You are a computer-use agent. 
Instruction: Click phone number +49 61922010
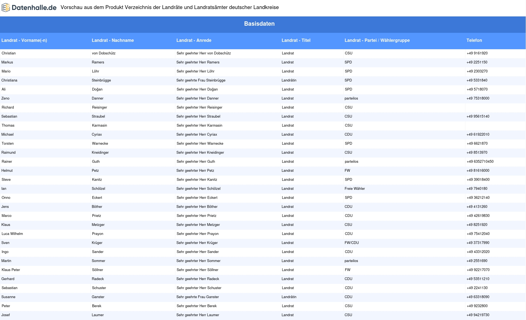(478, 135)
